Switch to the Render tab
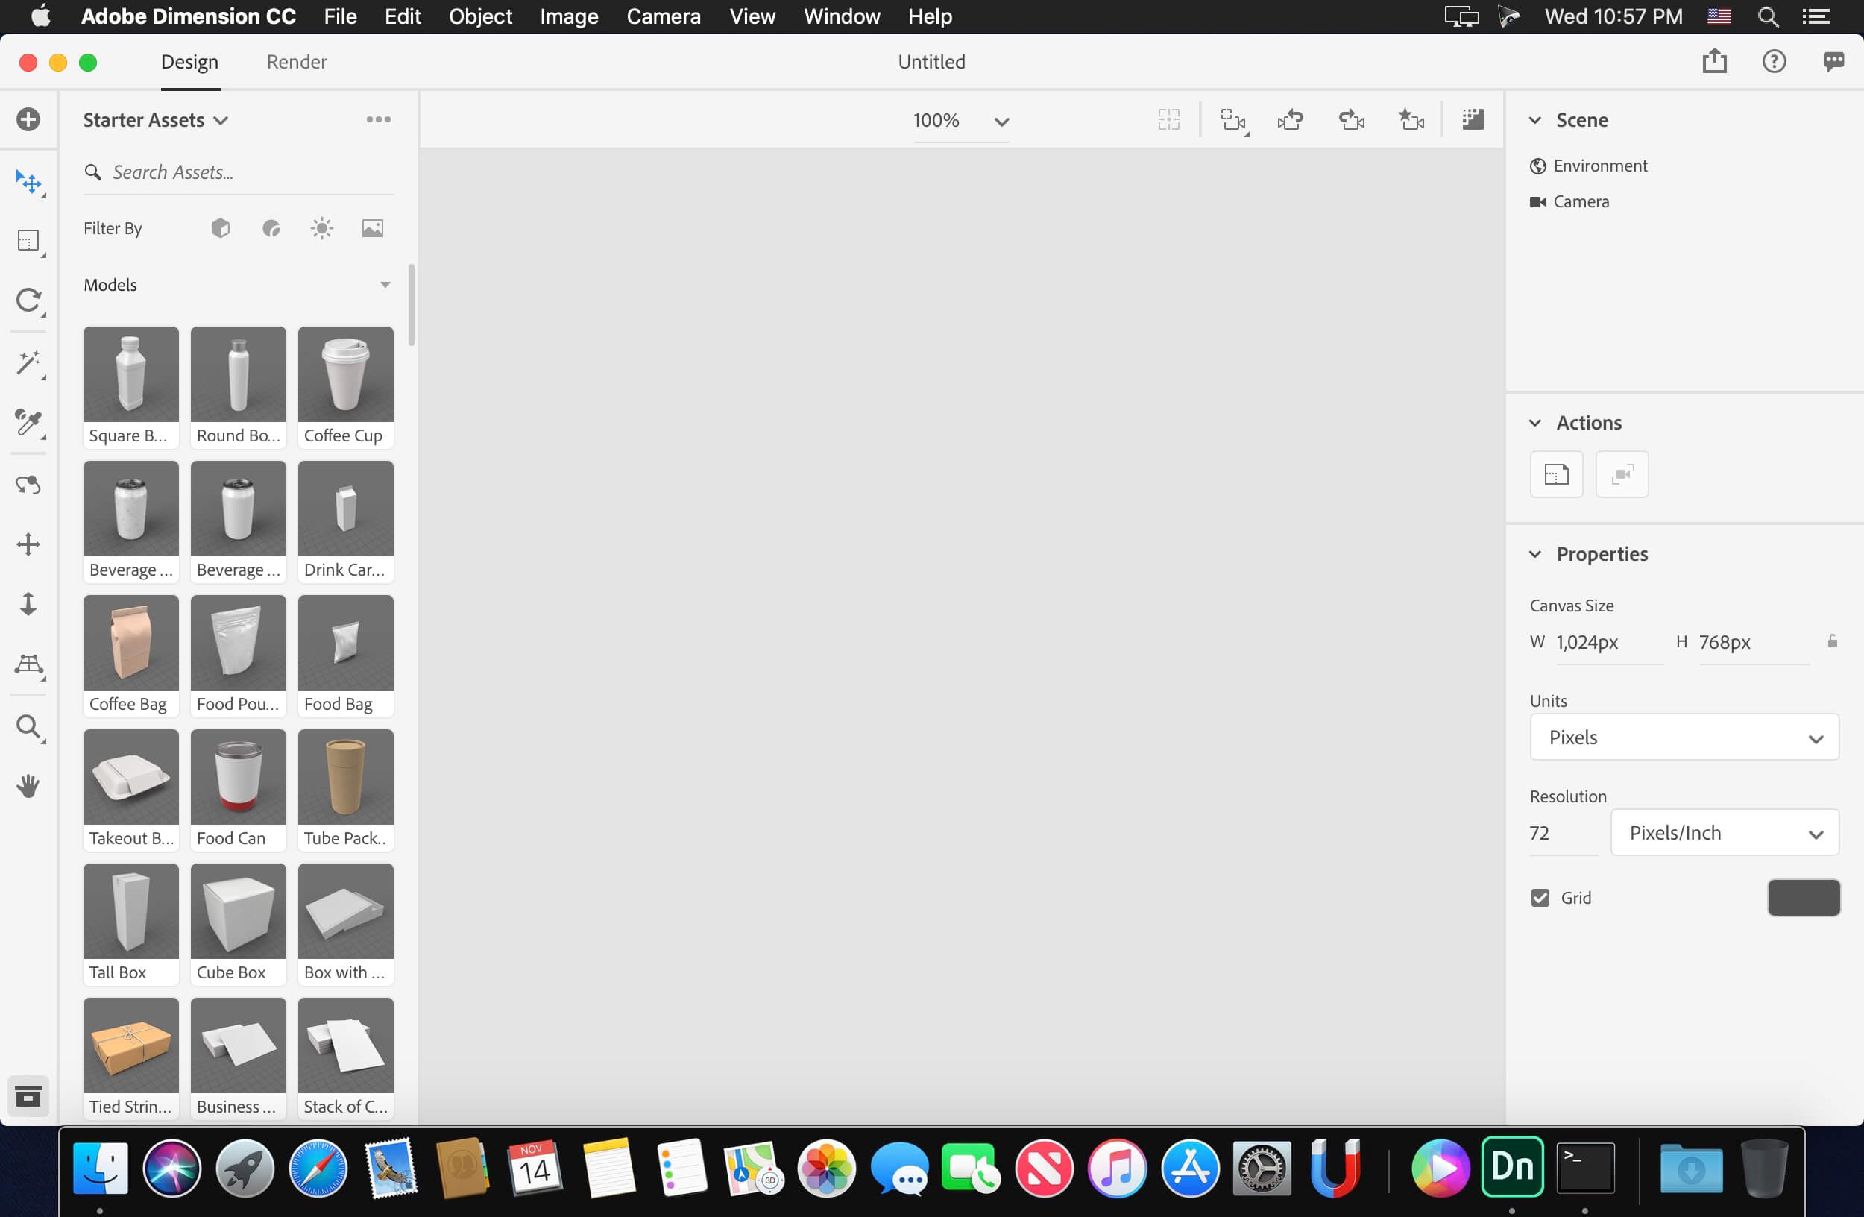 [x=296, y=62]
